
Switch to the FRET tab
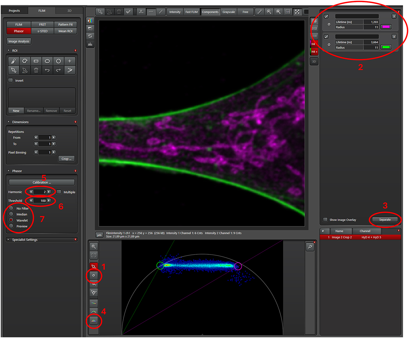[42, 24]
